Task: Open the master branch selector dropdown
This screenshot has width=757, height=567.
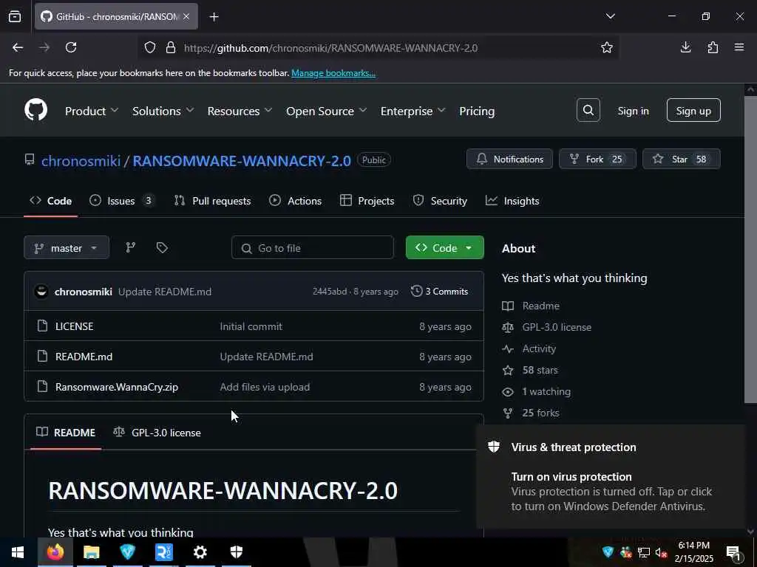Action: (x=67, y=248)
